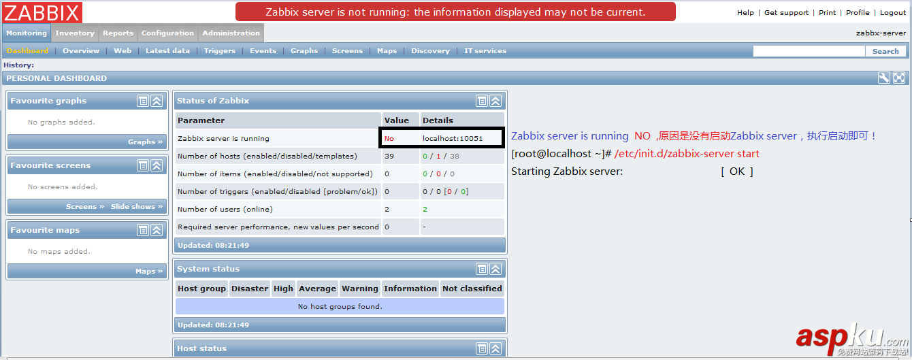Open the Graphs submenu item
The height and width of the screenshot is (360, 912).
click(x=304, y=51)
